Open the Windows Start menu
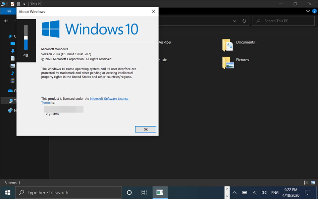The width and height of the screenshot is (318, 199). tap(8, 192)
